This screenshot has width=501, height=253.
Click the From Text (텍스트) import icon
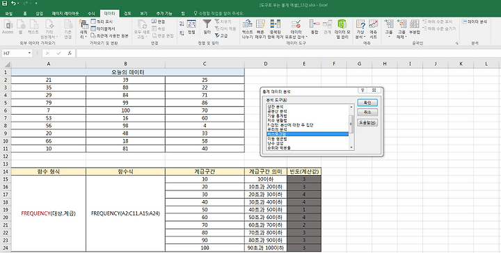tap(33, 27)
